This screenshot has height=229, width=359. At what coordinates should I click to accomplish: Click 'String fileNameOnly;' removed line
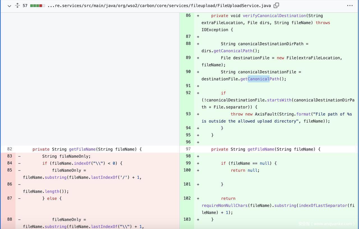[66, 156]
